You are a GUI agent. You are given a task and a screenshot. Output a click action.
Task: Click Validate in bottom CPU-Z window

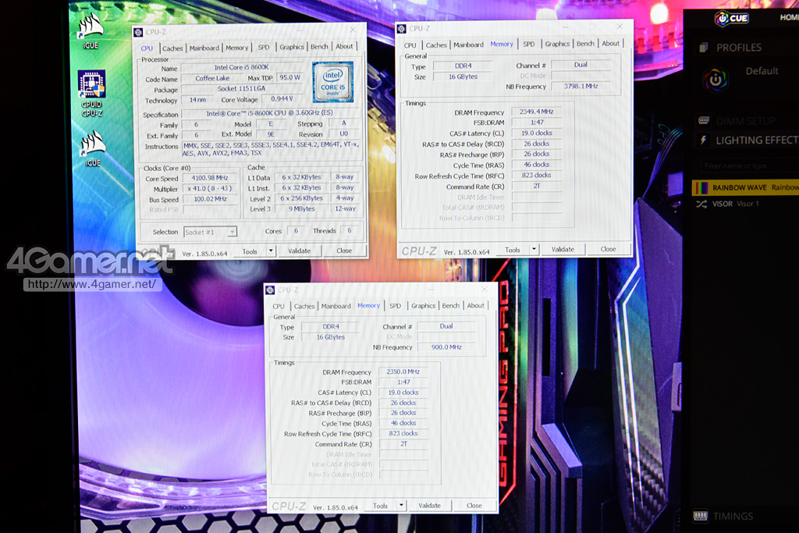[430, 506]
